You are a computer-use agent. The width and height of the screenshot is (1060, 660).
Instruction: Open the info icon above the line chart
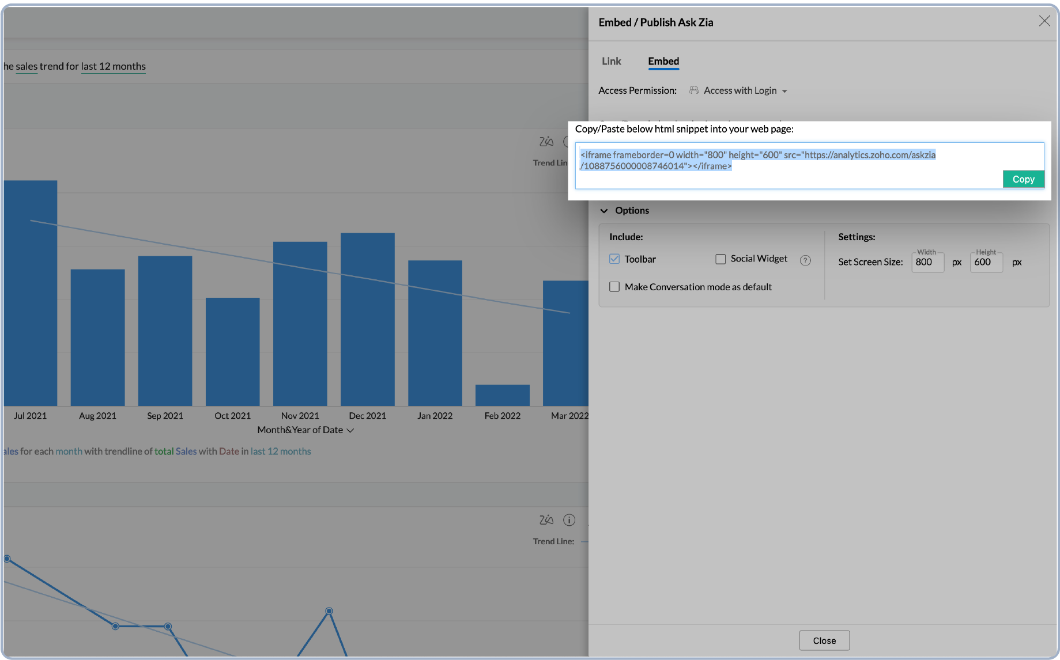569,520
